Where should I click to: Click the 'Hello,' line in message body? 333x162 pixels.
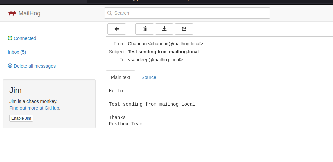pyautogui.click(x=117, y=91)
